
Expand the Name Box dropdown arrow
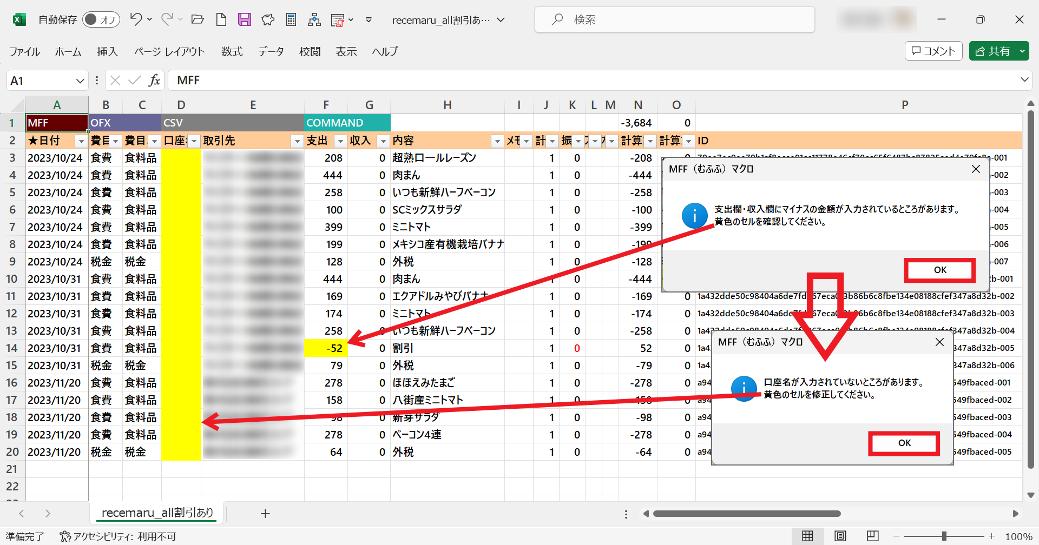(80, 81)
